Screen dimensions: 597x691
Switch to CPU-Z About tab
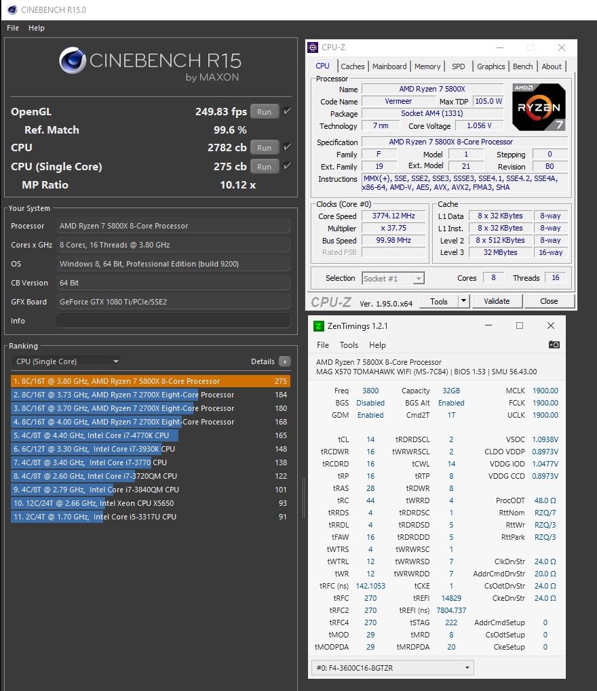coord(552,66)
